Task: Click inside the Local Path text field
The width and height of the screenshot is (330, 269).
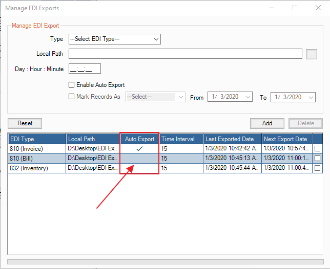Action: (x=185, y=54)
